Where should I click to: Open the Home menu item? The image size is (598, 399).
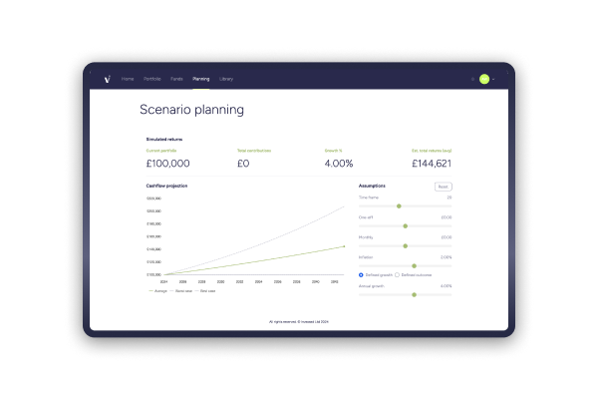(x=128, y=78)
